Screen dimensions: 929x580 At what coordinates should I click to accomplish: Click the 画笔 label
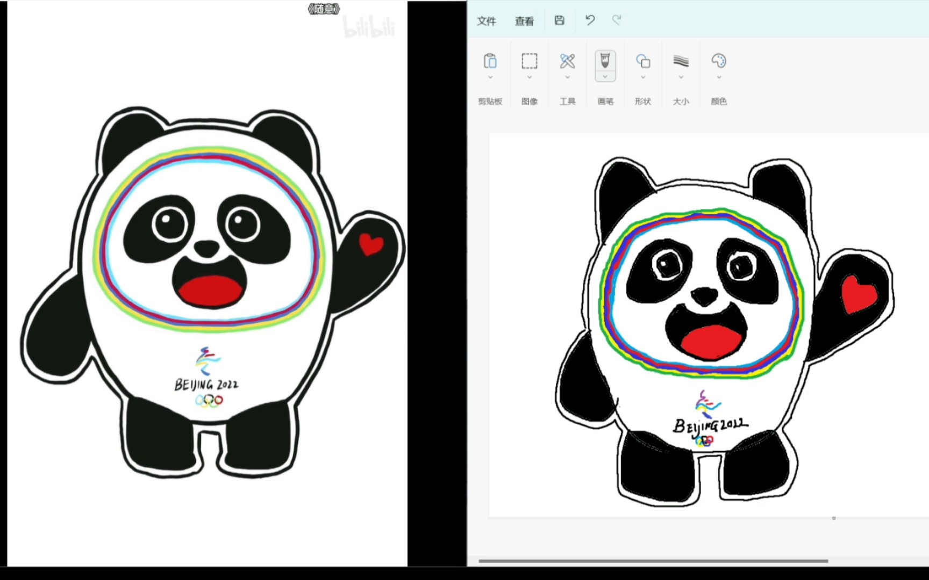click(605, 101)
